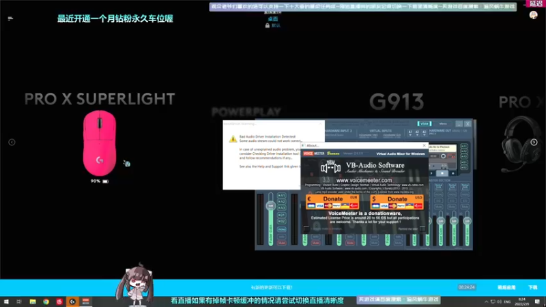Image resolution: width=546 pixels, height=307 pixels.
Task: Select the pink PRO X SUPERLIGHT mouse
Action: (x=100, y=143)
